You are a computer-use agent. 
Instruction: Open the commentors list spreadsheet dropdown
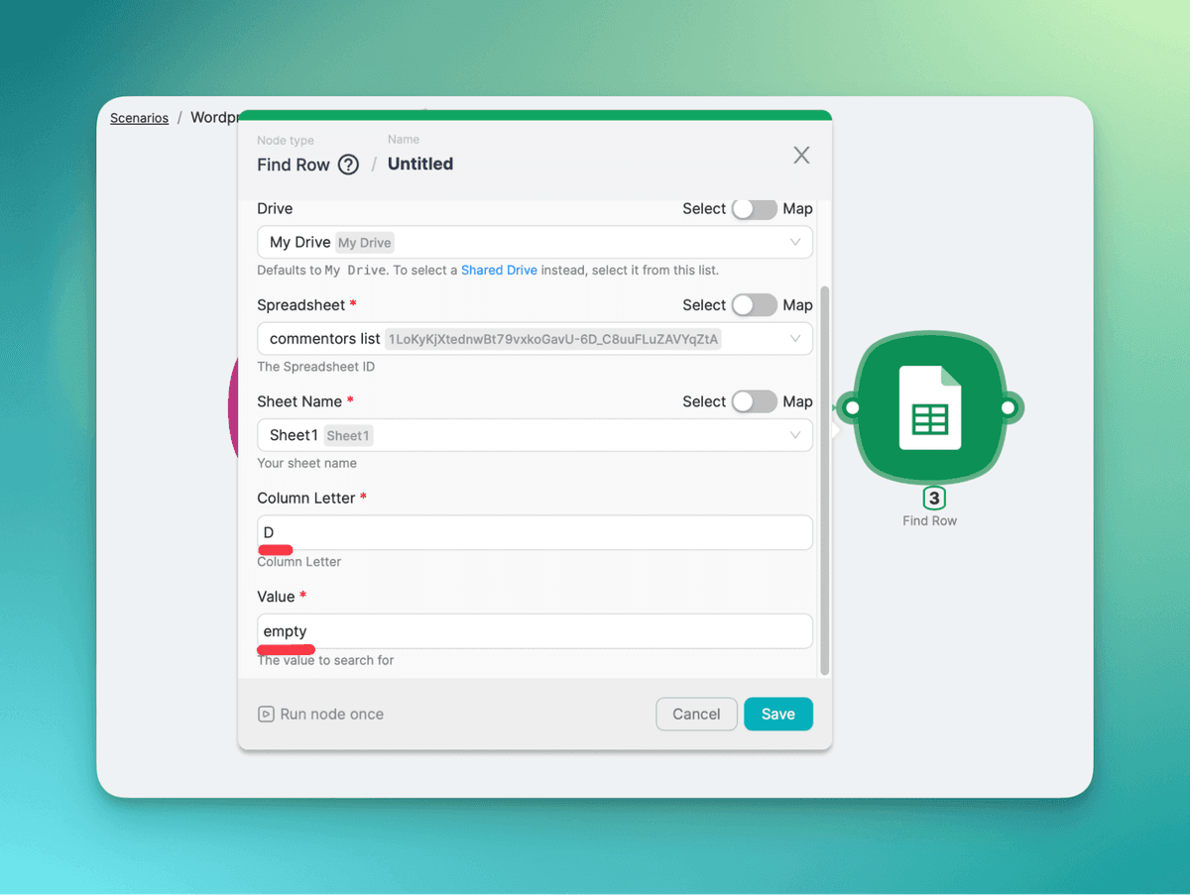535,339
